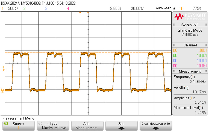Image resolution: width=209 pixels, height=131 pixels.
Task: Click the solid orange trigger position marker
Action: click(80, 12)
